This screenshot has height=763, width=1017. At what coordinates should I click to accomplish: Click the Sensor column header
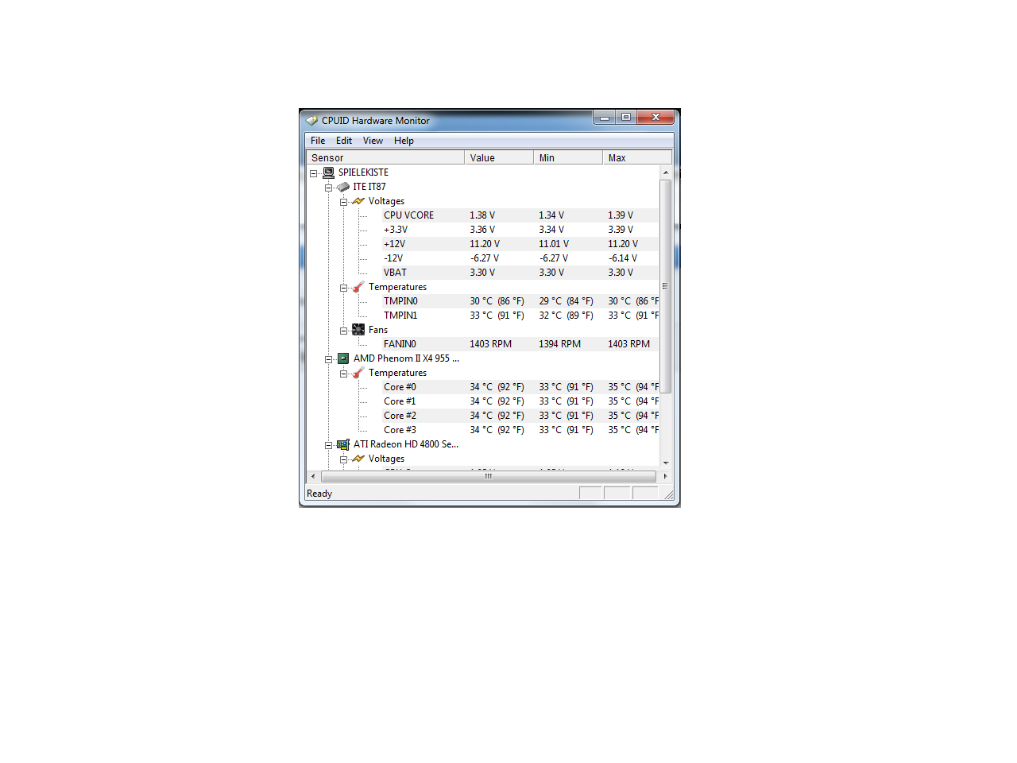point(385,157)
